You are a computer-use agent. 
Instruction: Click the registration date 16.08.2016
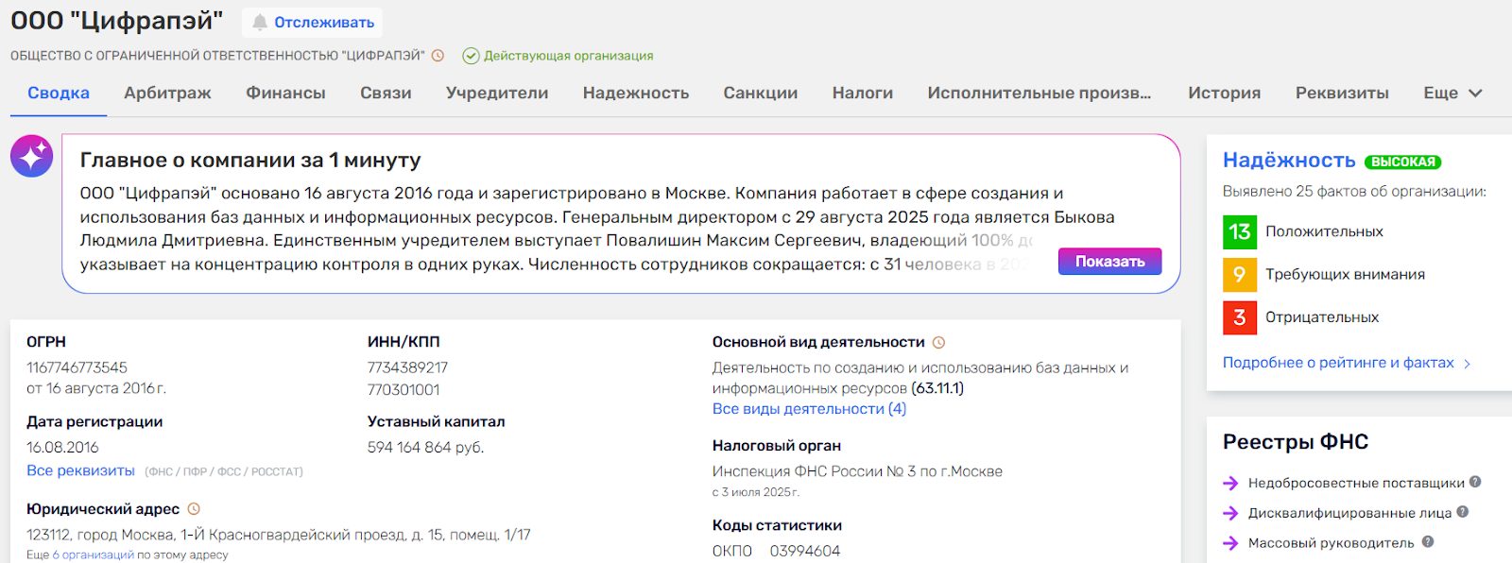(x=62, y=447)
